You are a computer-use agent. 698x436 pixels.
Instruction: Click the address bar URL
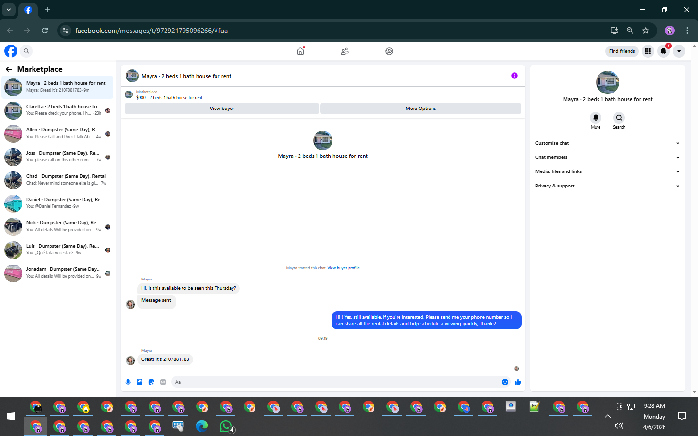pos(151,31)
